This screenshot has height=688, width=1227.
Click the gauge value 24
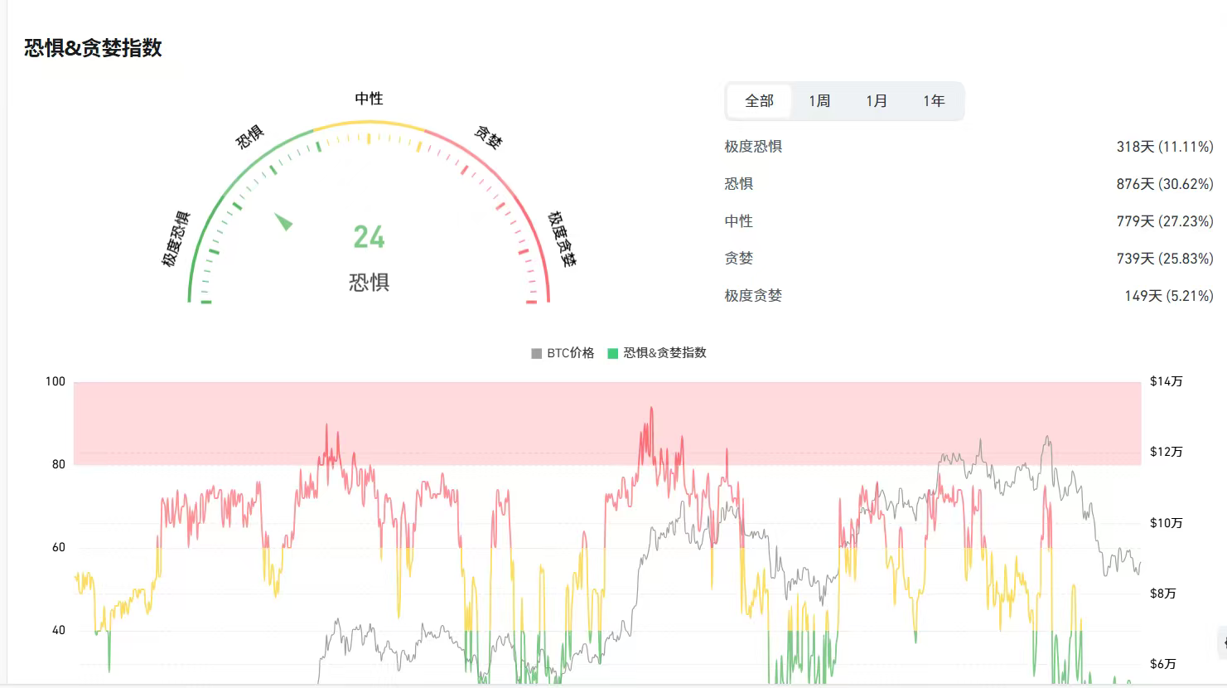(x=369, y=238)
